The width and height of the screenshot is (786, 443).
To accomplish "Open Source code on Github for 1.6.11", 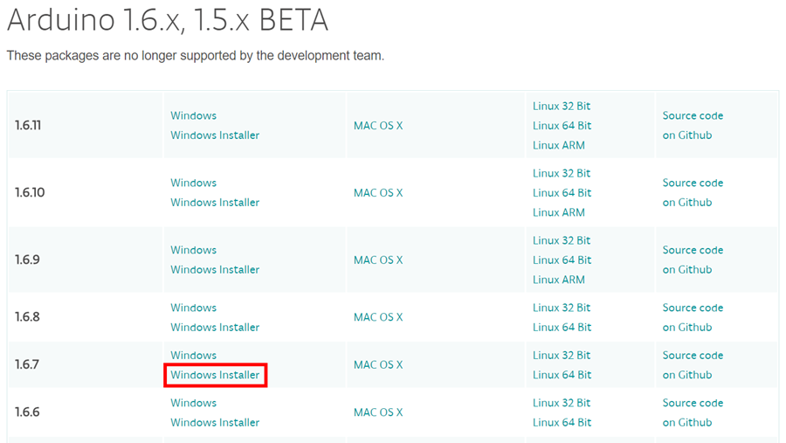I will coord(693,126).
